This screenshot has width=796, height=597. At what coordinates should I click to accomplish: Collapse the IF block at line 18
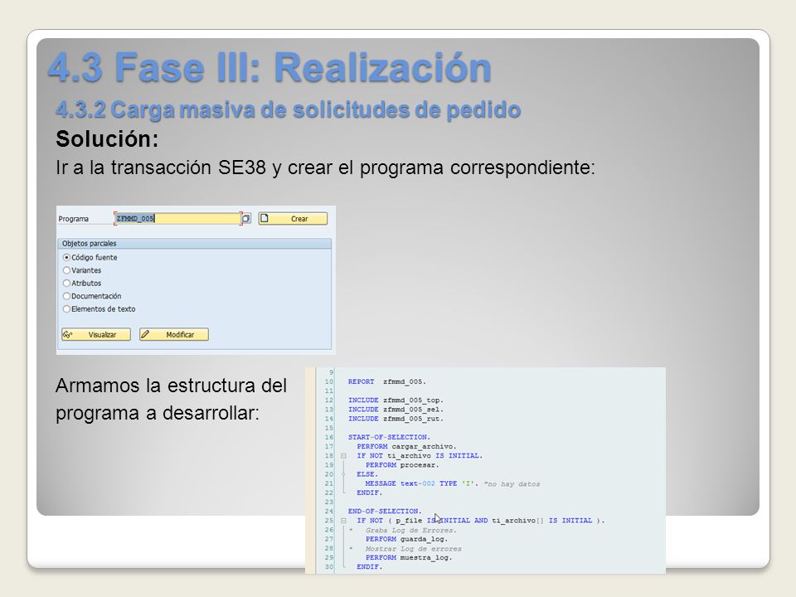point(343,456)
